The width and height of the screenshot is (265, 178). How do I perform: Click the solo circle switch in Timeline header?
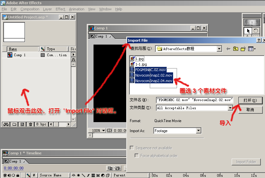[x=14, y=175]
